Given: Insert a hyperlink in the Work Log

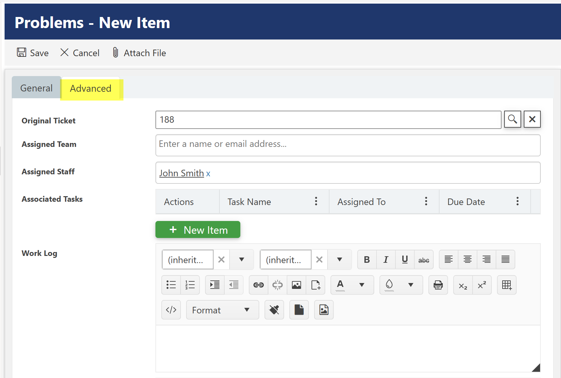Looking at the screenshot, I should pos(258,285).
